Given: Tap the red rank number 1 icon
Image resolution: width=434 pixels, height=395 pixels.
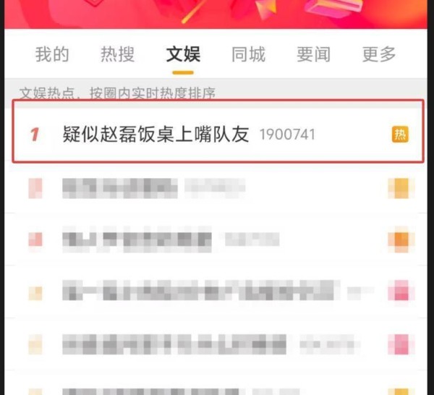Looking at the screenshot, I should pos(35,135).
